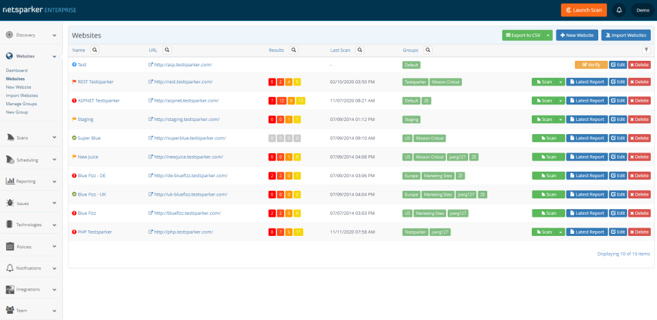The height and width of the screenshot is (320, 657).
Task: Click yellow low count badge for ASPNET Testsparker
Action: click(300, 101)
